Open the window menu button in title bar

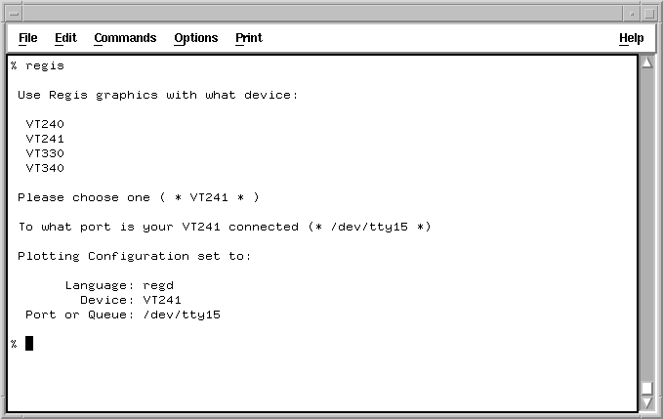13,11
